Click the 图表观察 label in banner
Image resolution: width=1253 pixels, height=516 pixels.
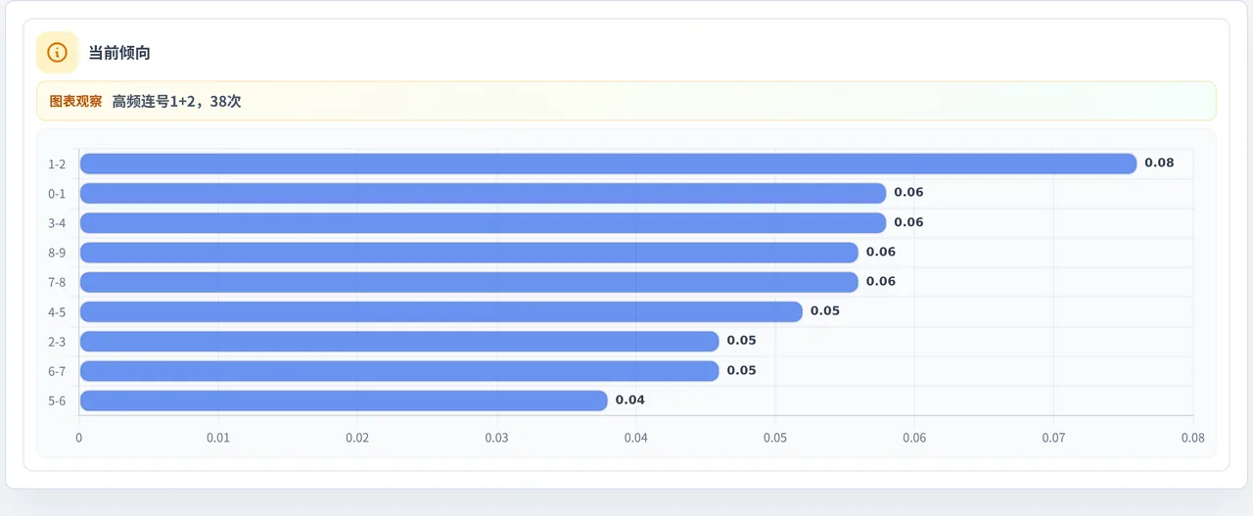pos(75,101)
